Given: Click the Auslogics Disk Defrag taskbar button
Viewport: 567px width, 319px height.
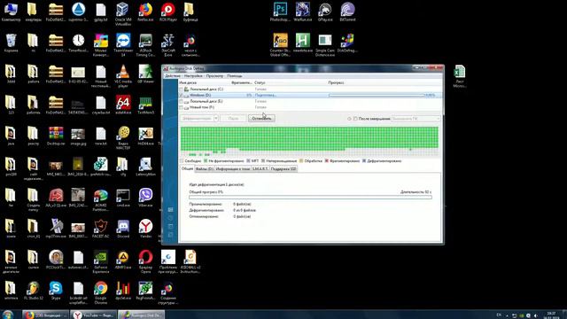Looking at the screenshot, I should pyautogui.click(x=141, y=315).
